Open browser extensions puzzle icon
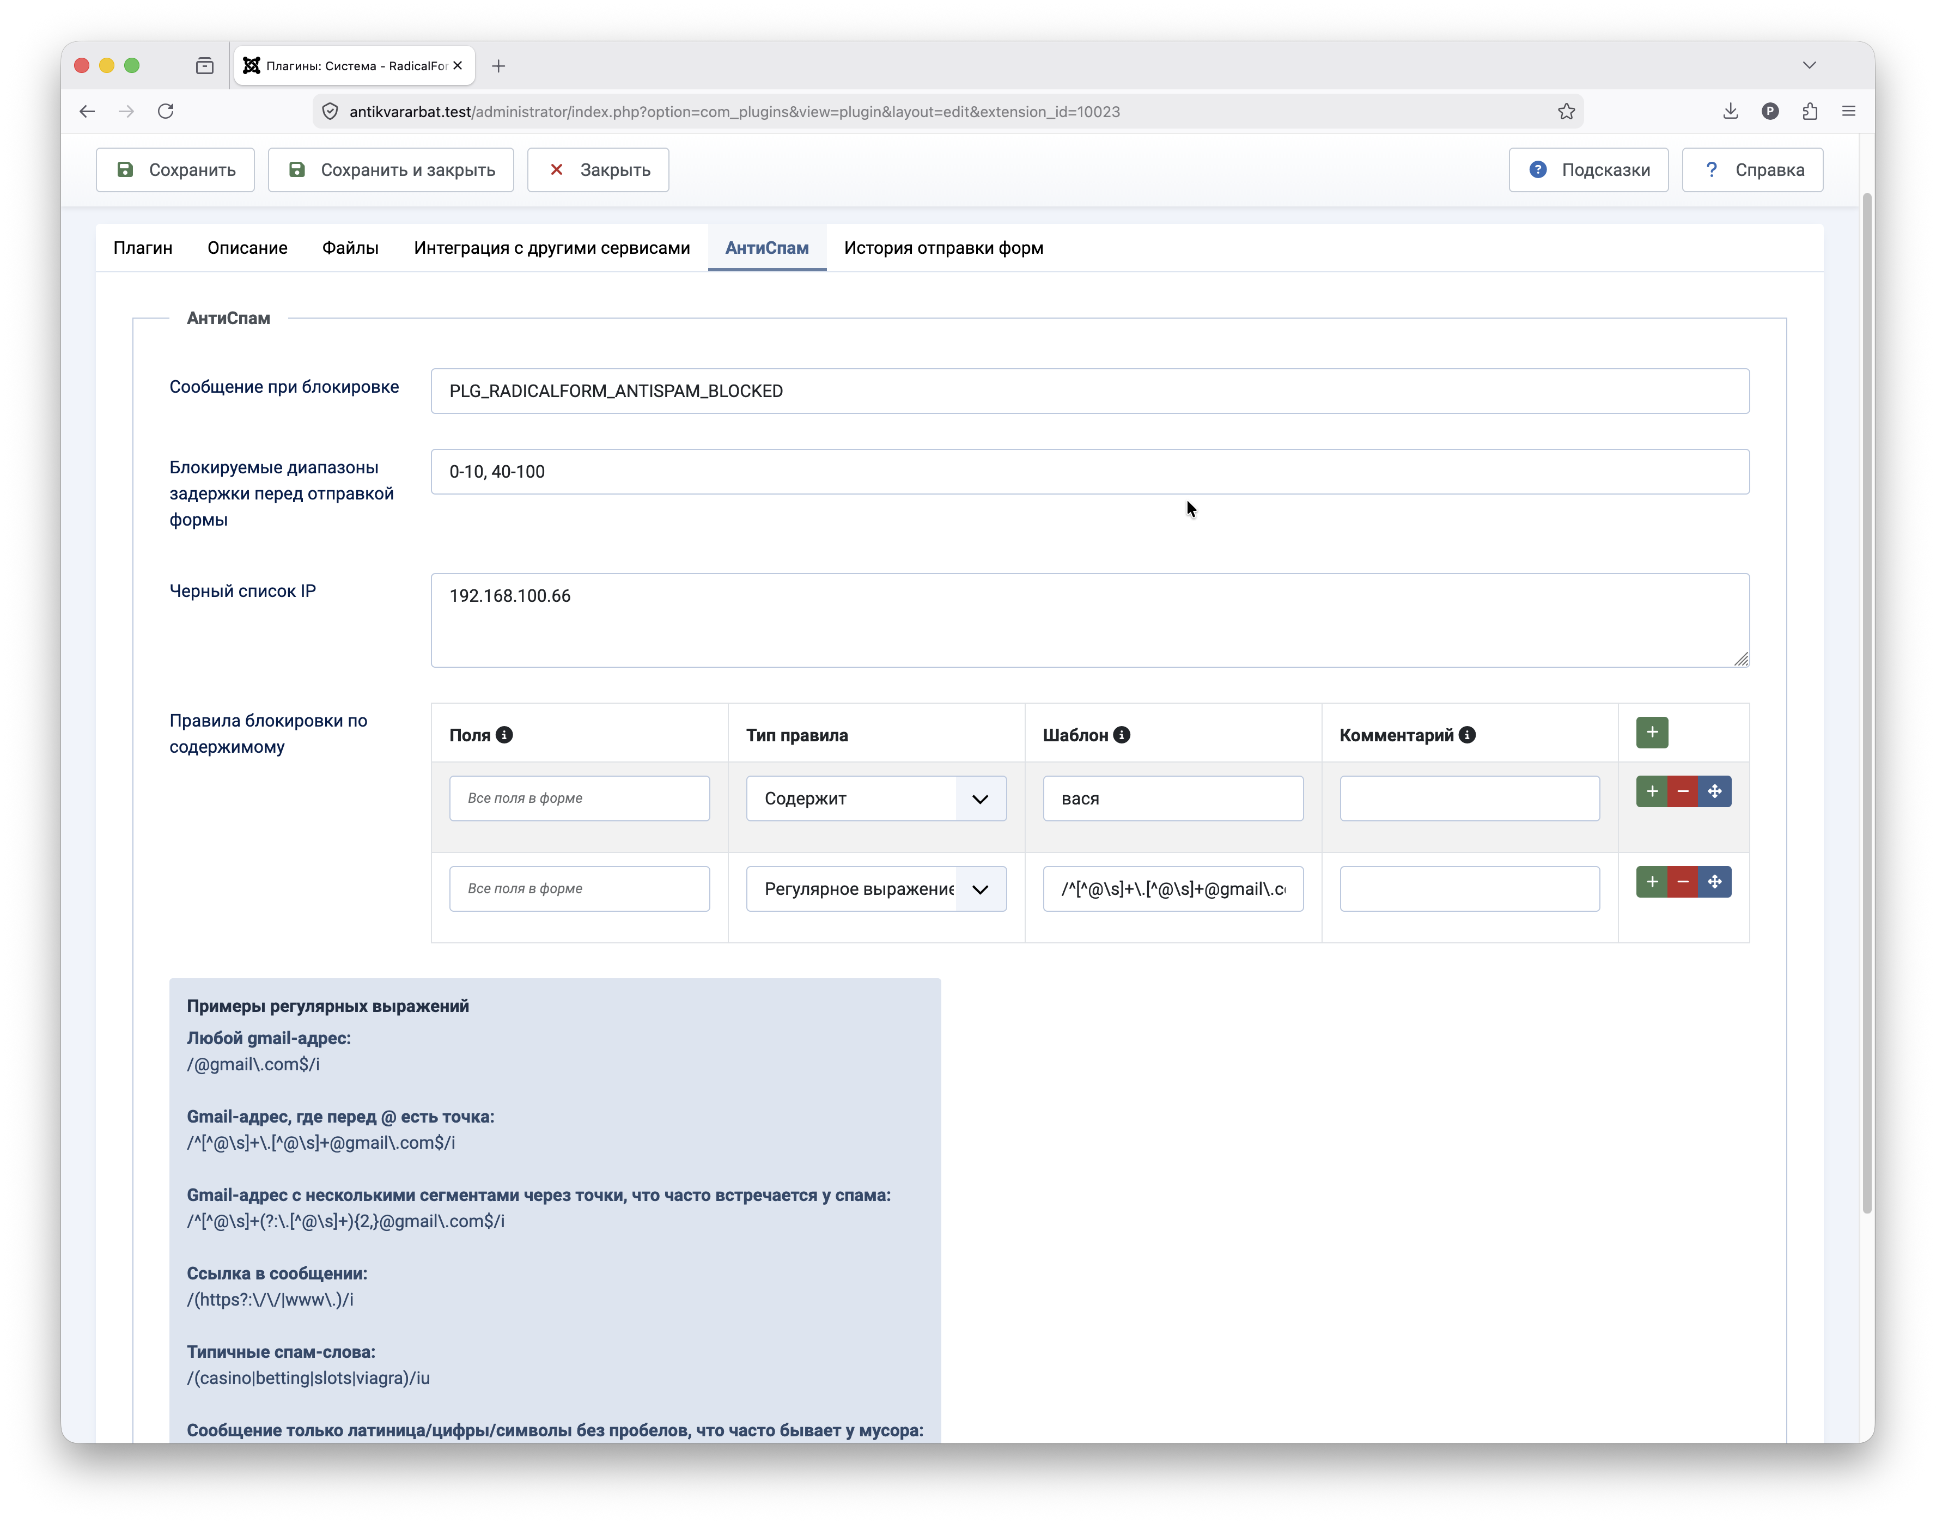The image size is (1936, 1524). point(1809,112)
